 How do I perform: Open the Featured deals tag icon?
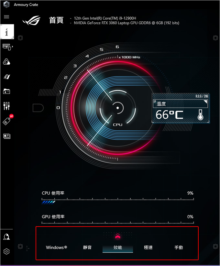[6, 121]
